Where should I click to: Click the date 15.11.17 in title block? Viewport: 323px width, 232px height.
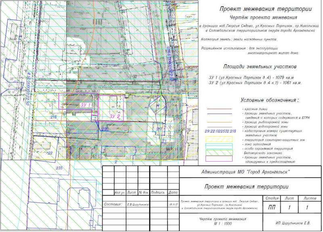click(172, 205)
